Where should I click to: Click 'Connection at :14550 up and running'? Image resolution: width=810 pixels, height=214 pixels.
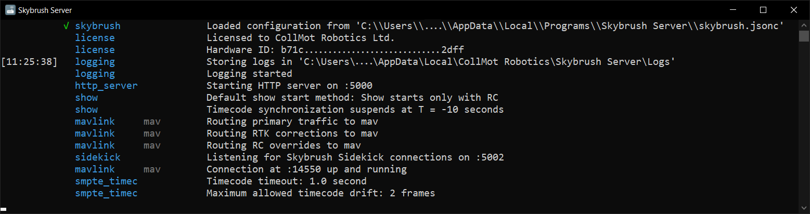(x=306, y=169)
